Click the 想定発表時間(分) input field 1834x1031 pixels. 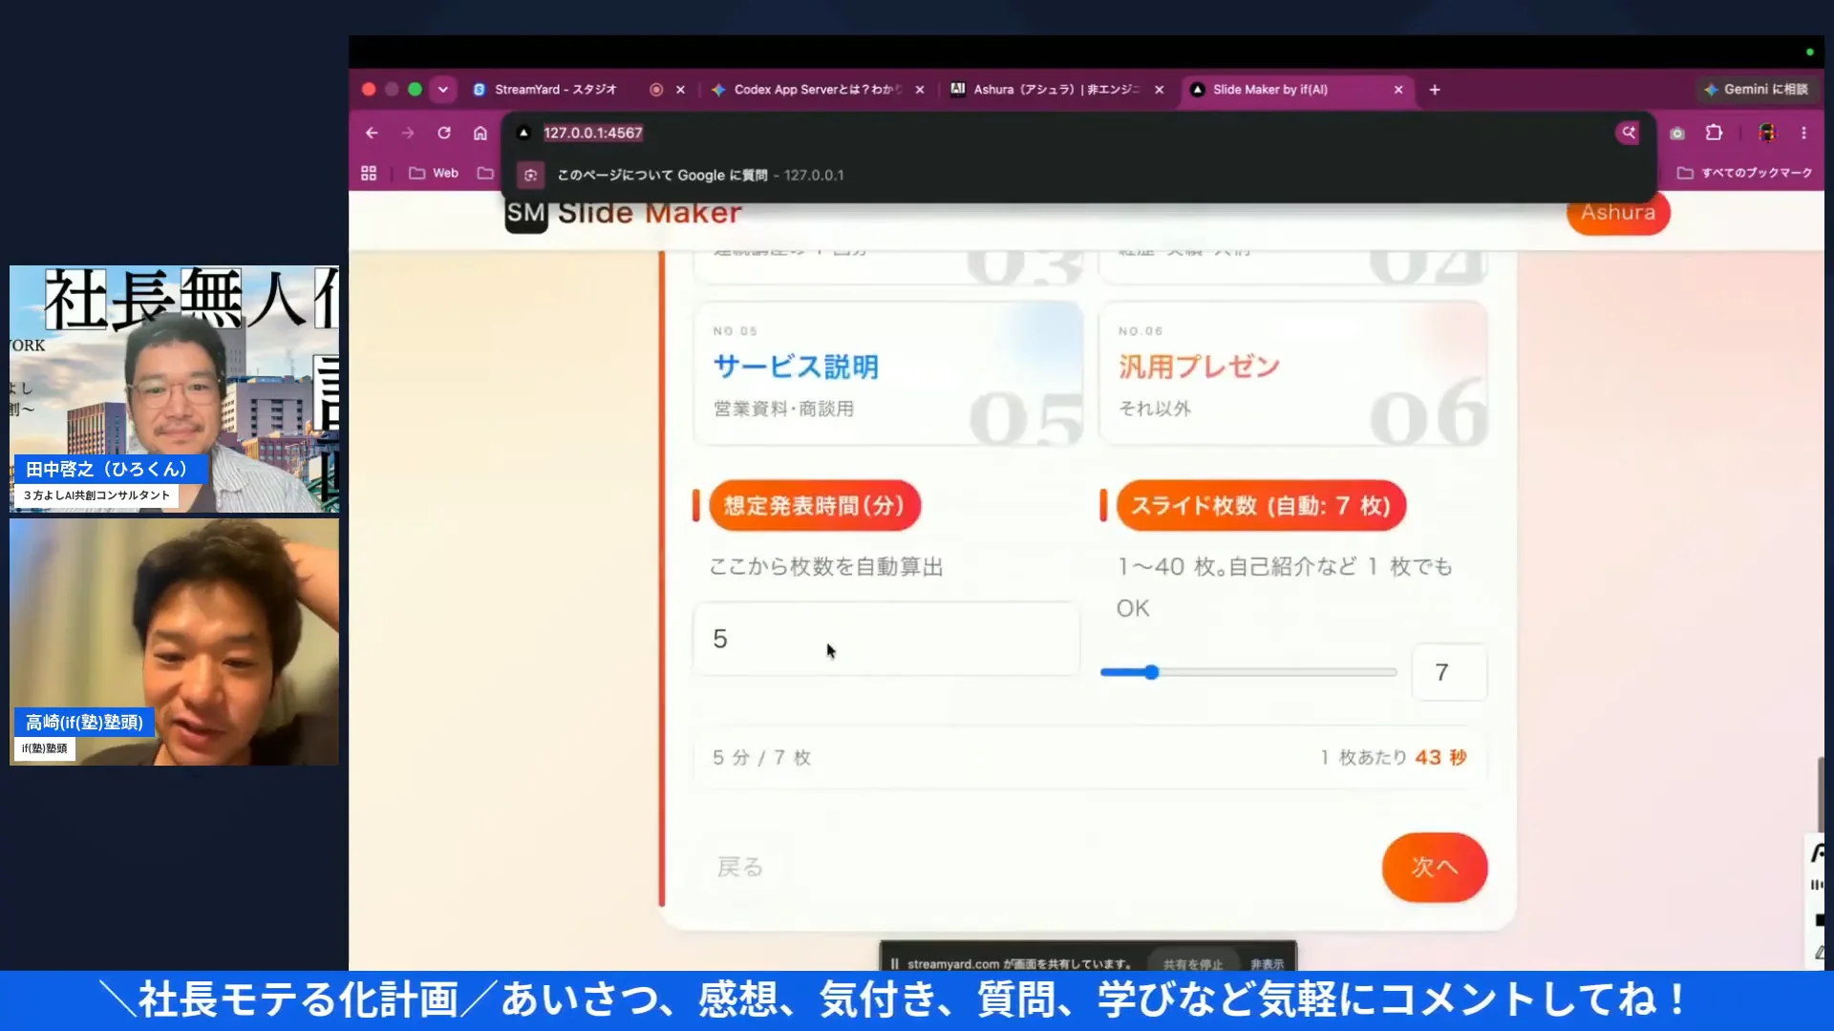tap(886, 639)
